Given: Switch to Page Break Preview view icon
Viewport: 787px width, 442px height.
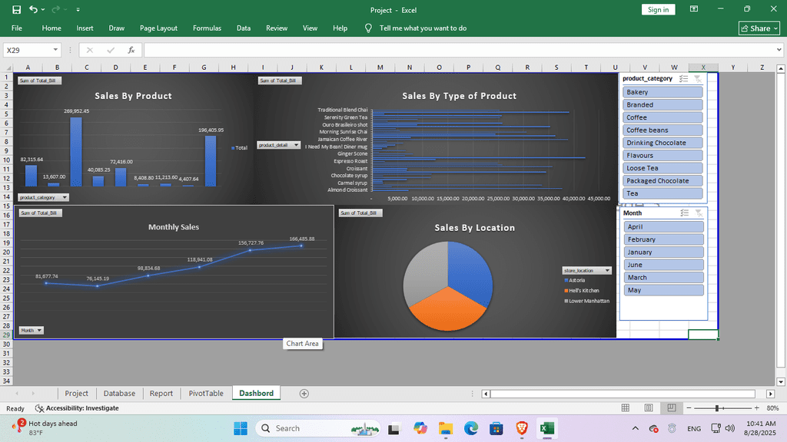Looking at the screenshot, I should 671,408.
